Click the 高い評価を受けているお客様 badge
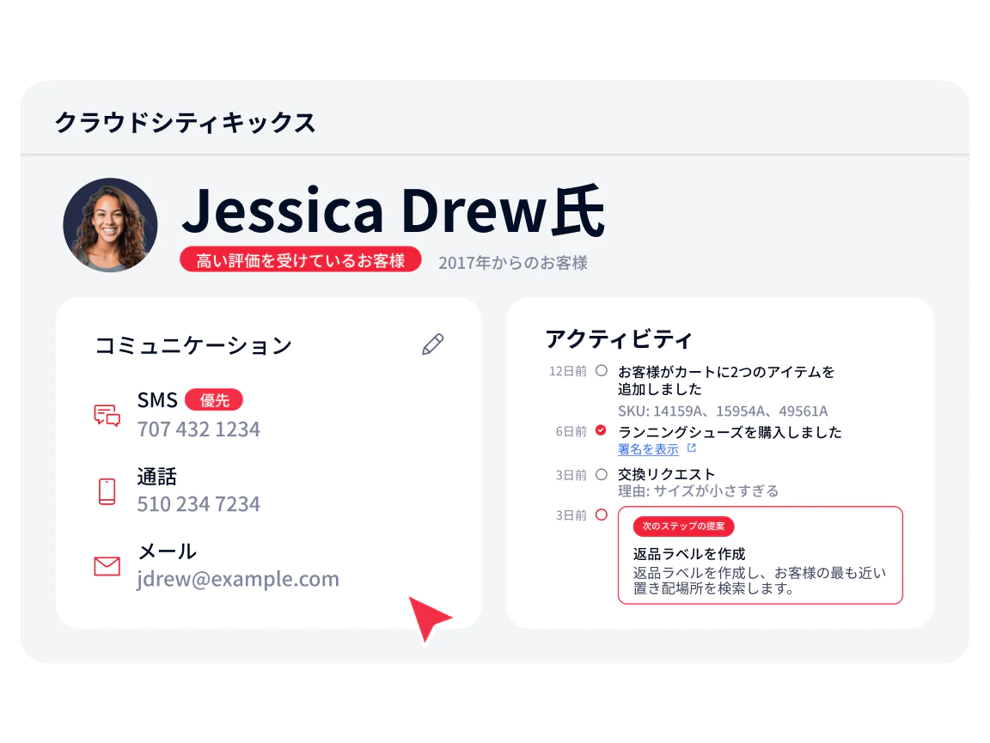The image size is (990, 743). tap(300, 259)
